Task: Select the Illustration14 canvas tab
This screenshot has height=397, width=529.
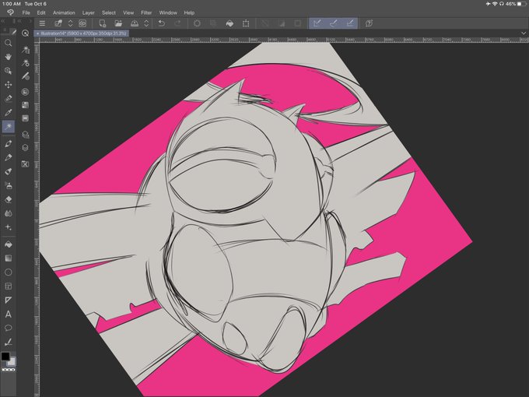Action: click(x=82, y=33)
